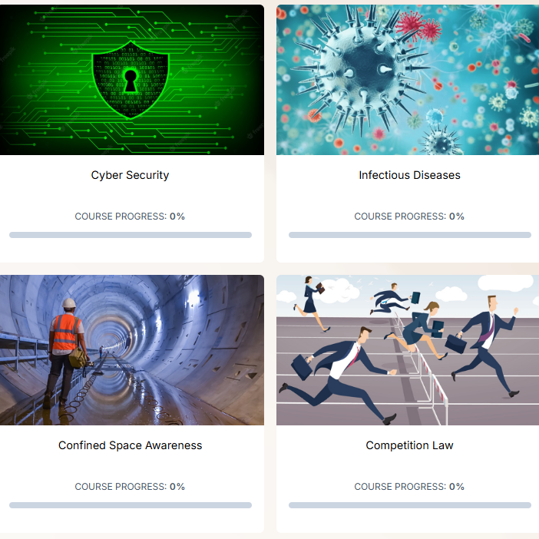Click Confined Space Awareness course progress label

(x=130, y=487)
